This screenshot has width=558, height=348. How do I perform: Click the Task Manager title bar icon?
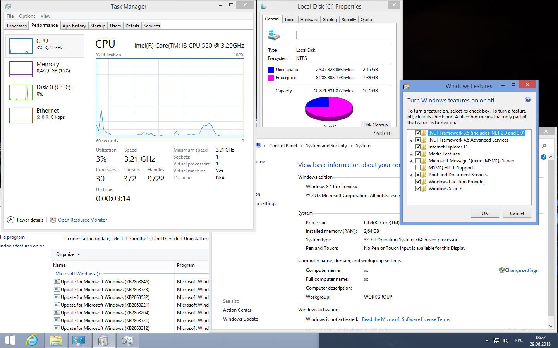pyautogui.click(x=8, y=7)
